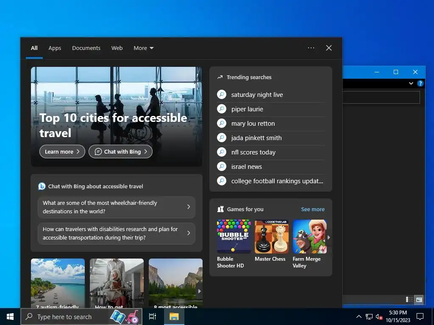This screenshot has height=325, width=434.
Task: Click the Learn more button
Action: tap(62, 151)
